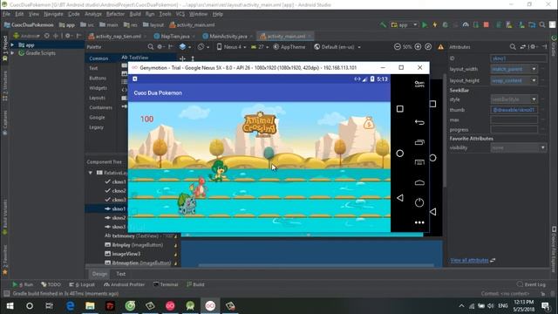The height and width of the screenshot is (314, 558).
Task: Zoom in the design with the plus icon
Action: (418, 46)
